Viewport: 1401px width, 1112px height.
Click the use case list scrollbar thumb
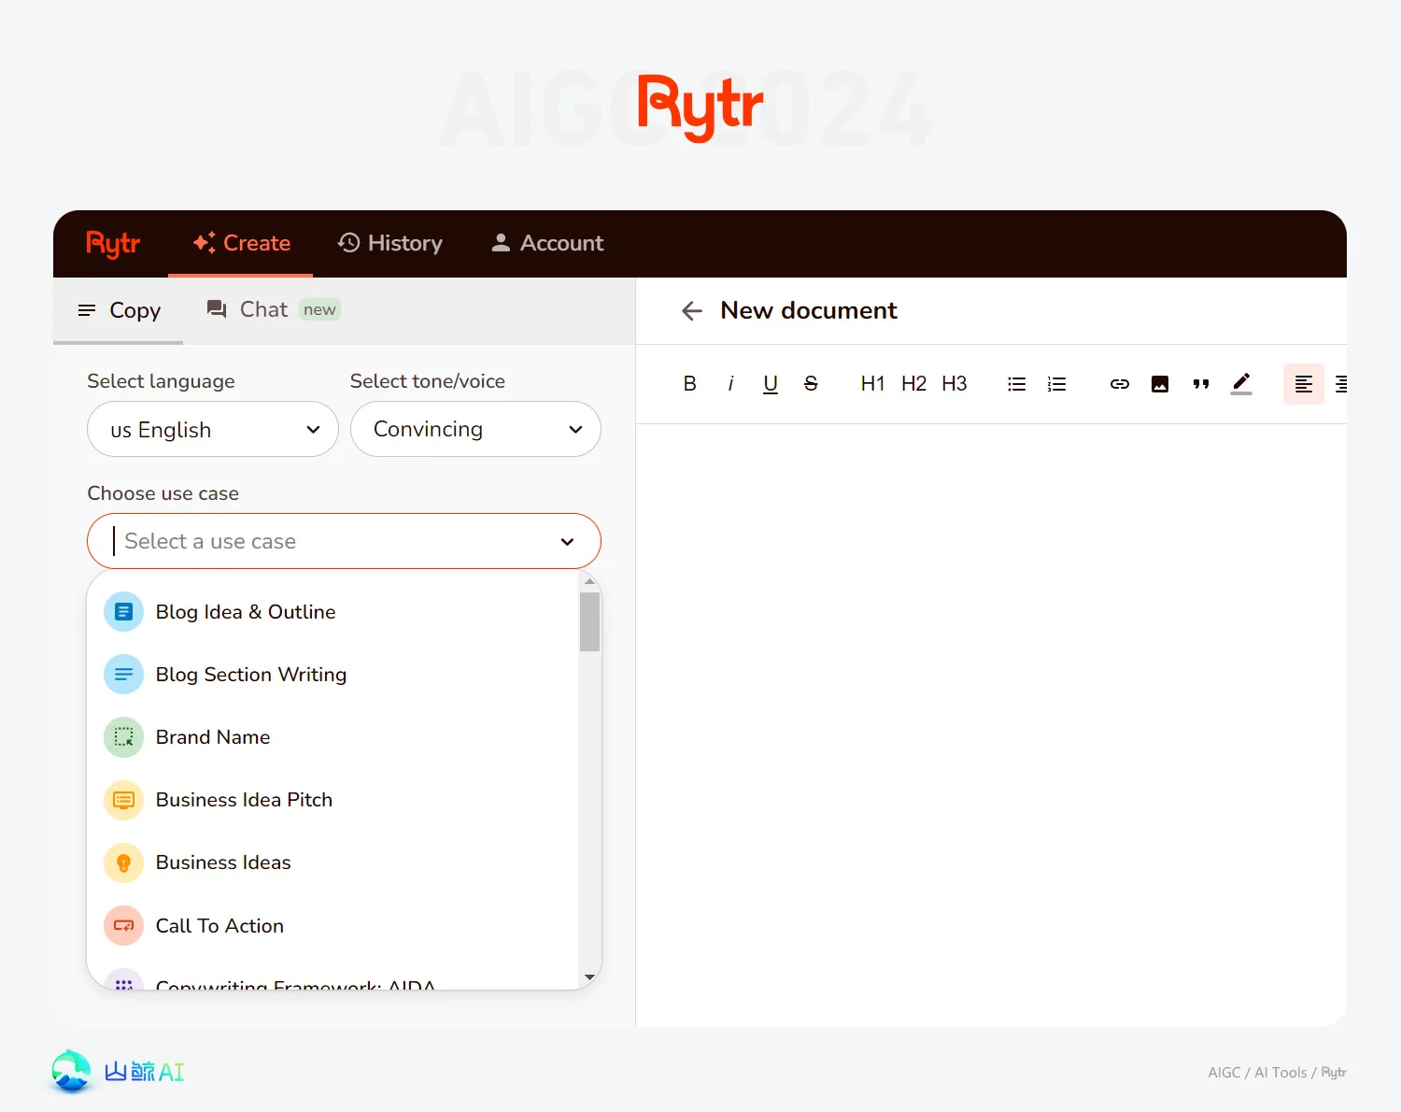(589, 621)
